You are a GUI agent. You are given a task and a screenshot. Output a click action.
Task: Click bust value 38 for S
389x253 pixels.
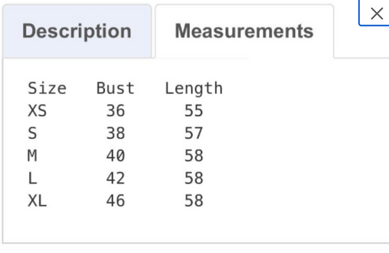click(115, 133)
